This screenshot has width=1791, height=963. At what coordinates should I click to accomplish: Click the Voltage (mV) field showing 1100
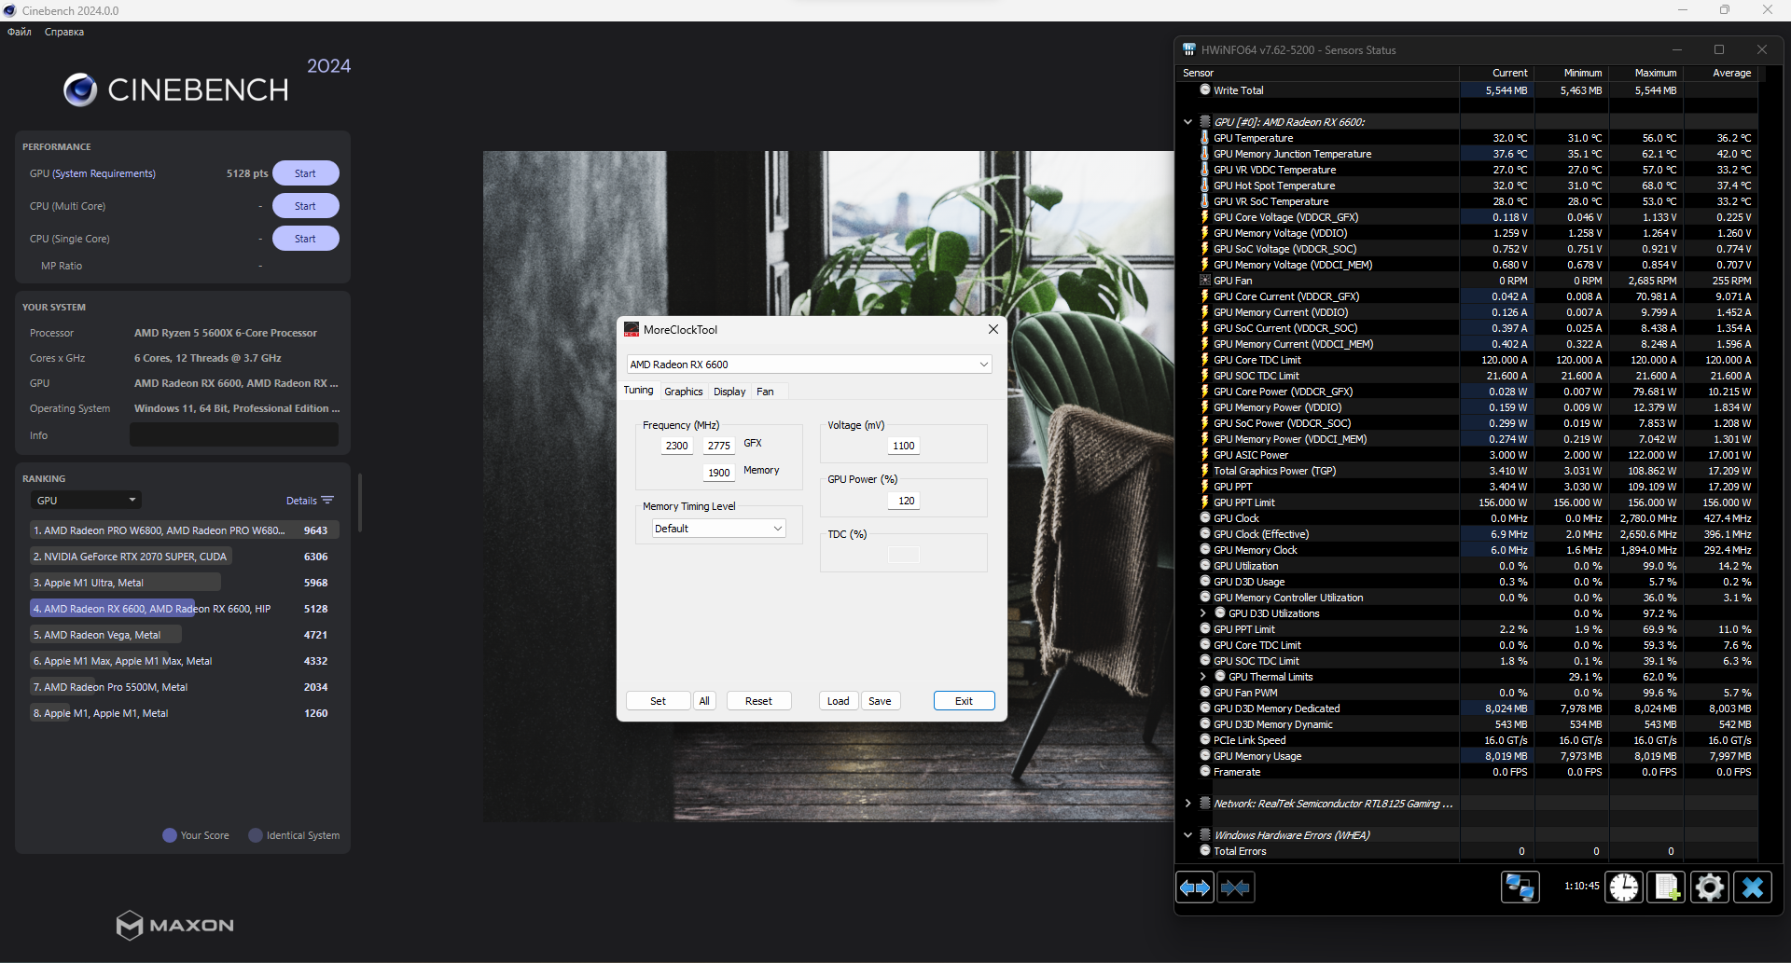(x=904, y=446)
